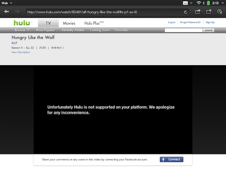The height and width of the screenshot is (169, 226).
Task: Click the clock showing 2:13
Action: point(216,3)
